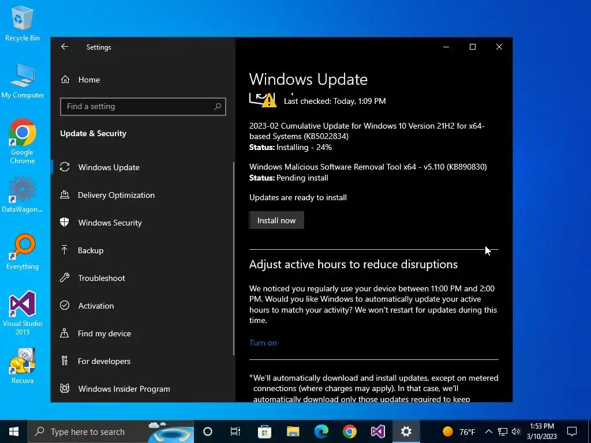Launch Microsoft Store from the taskbar

tap(264, 431)
